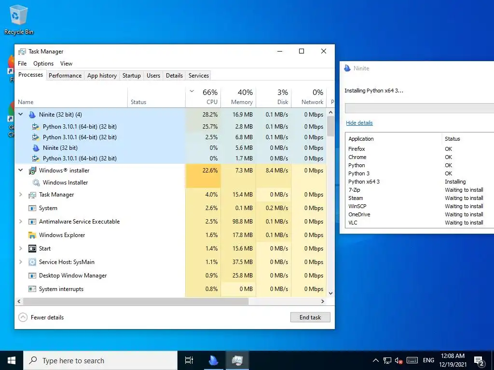Click the Hide details link in Ninite
This screenshot has width=494, height=370.
click(359, 123)
